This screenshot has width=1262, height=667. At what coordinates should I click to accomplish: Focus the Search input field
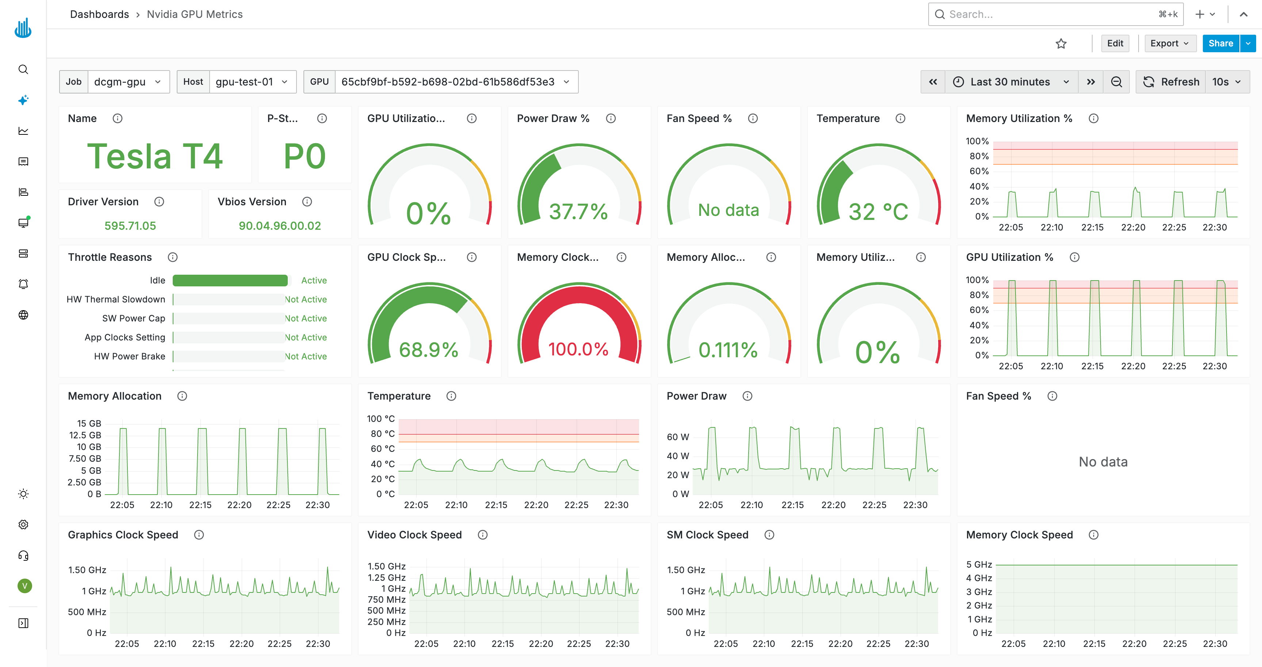pos(1056,14)
